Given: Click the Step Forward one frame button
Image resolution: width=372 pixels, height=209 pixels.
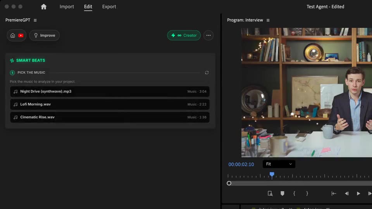Looking at the screenshot, I should click(370, 194).
